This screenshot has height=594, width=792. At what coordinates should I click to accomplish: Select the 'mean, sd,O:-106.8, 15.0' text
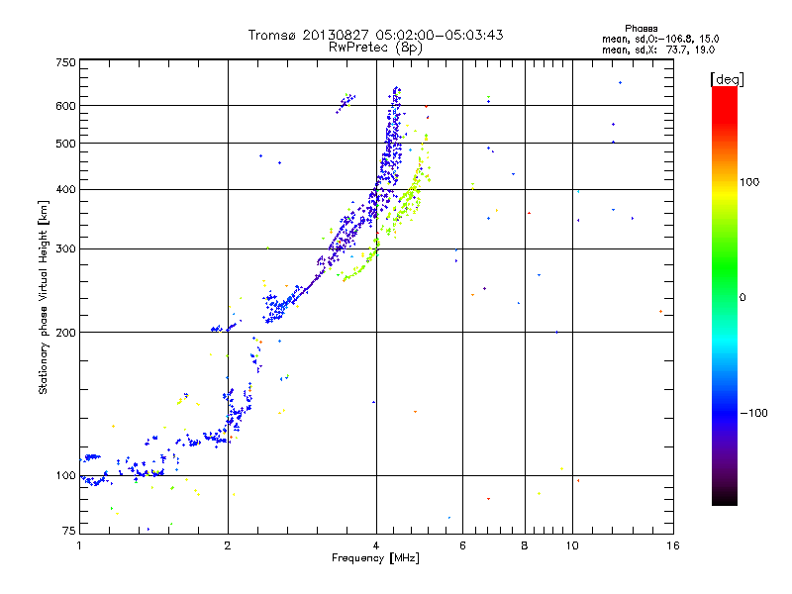(660, 39)
